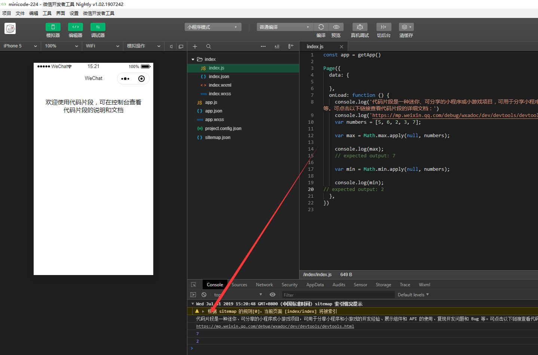Click the detach simulator window icon
Viewport: 538px width, 355px height.
tap(181, 46)
